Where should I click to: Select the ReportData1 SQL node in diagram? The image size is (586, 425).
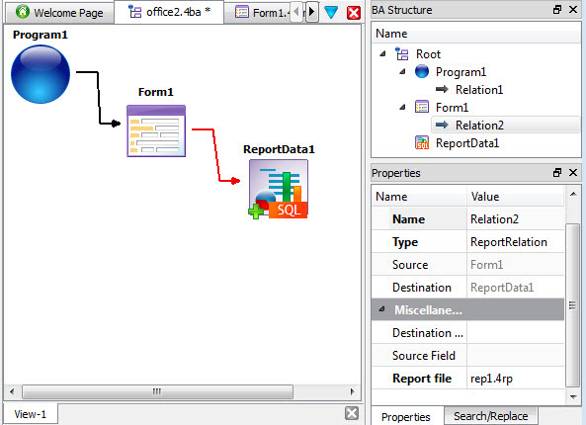point(279,189)
